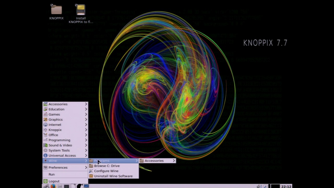Select the highlighted Wine menu entry

coord(65,161)
